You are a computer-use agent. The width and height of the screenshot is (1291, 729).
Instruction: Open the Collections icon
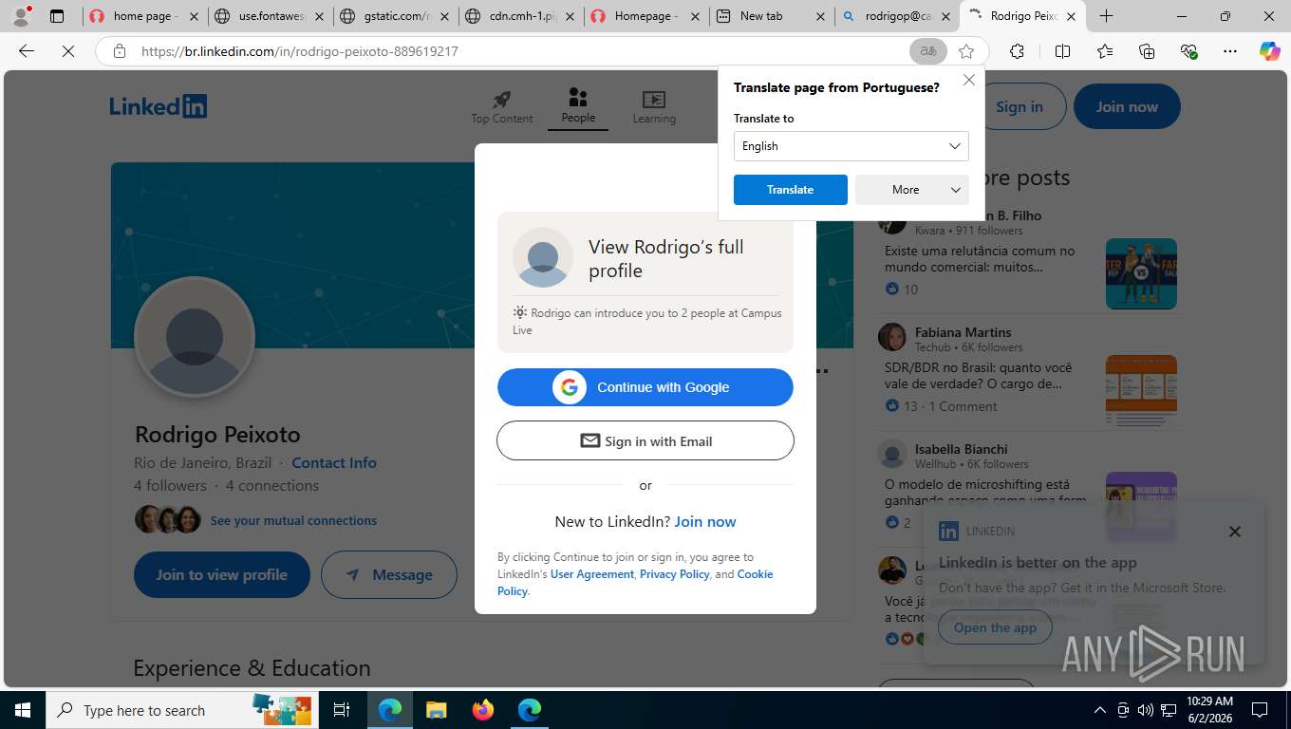tap(1147, 51)
